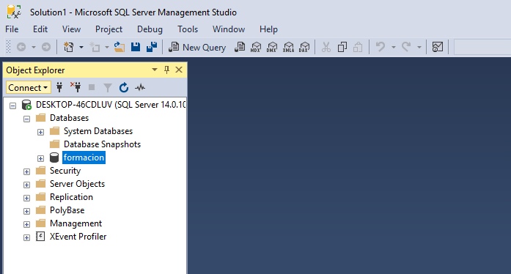This screenshot has width=511, height=274.
Task: Click the Add New Item icon
Action: pos(95,47)
